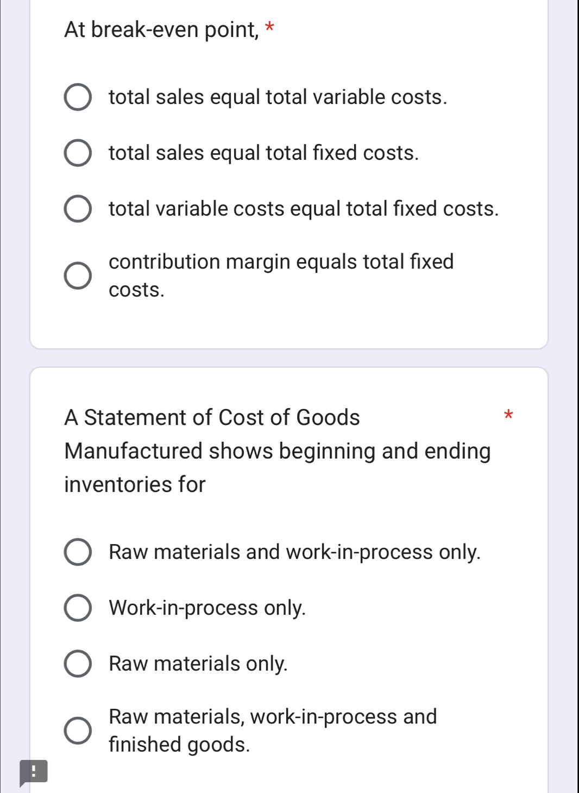Select radio circle for 'Raw materials, work-in-process and finished goods'

[x=78, y=730]
